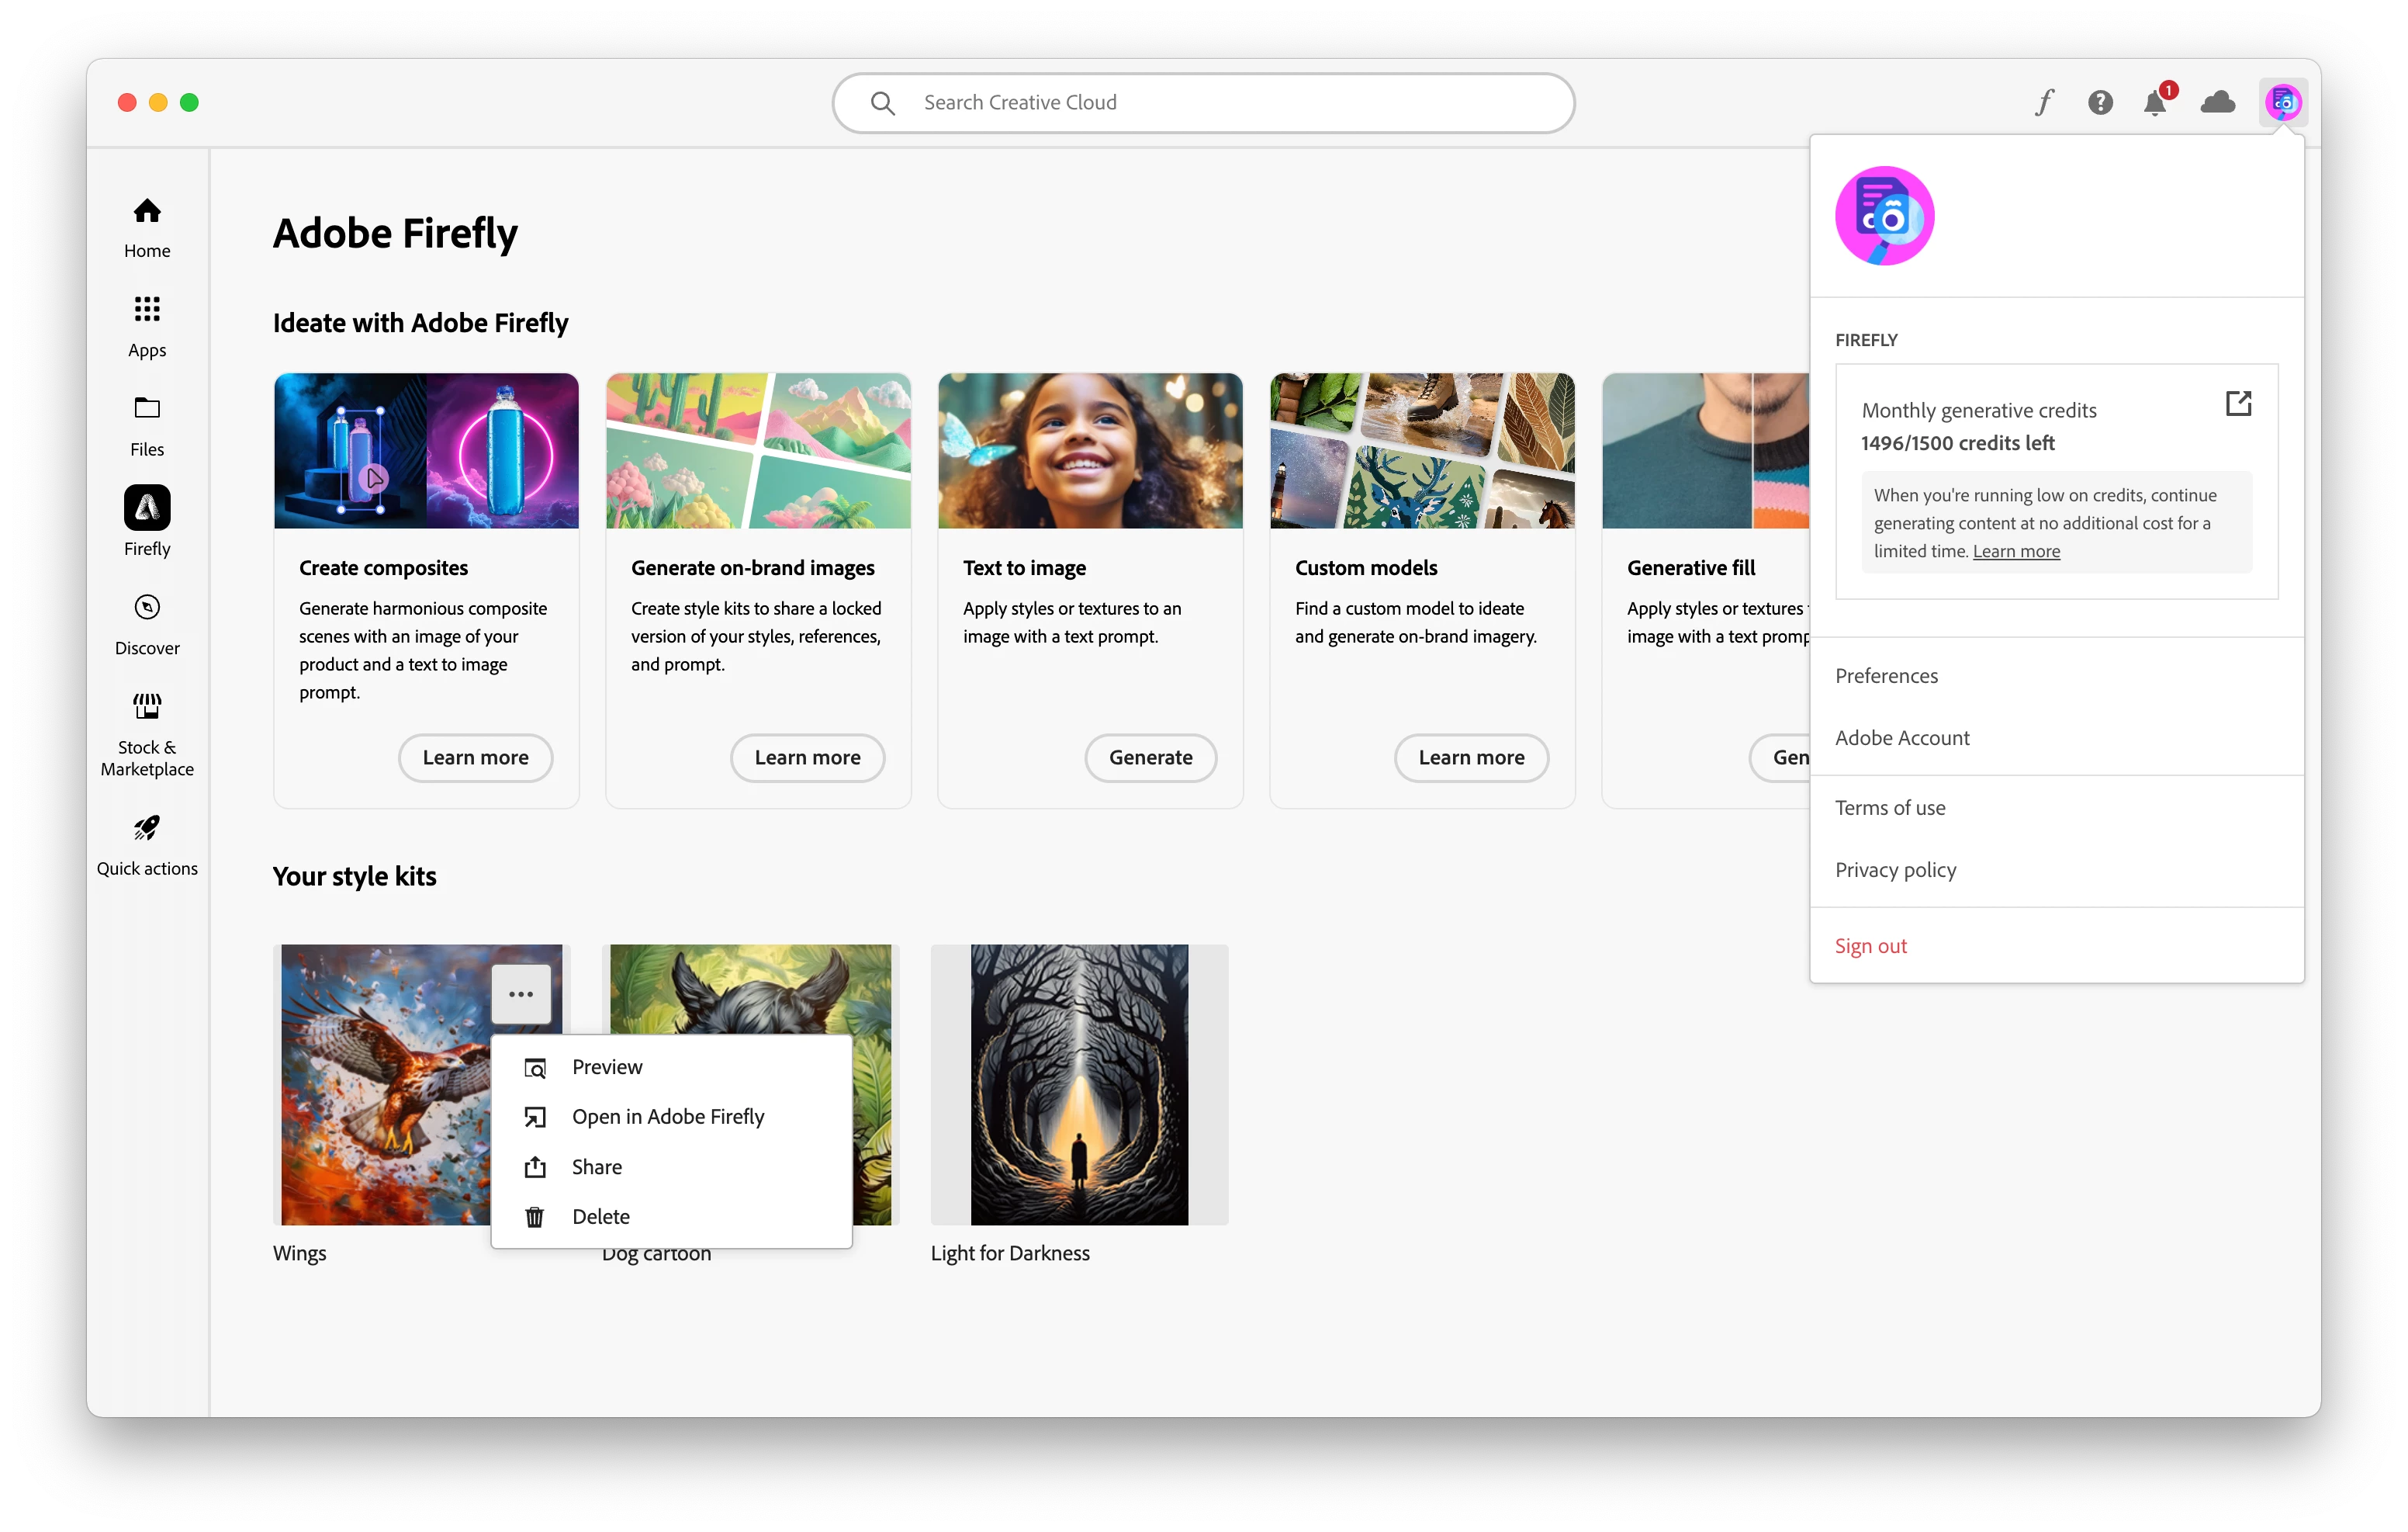Open the Light for Darkness thumbnail
Viewport: 2408px width, 1532px height.
1079,1085
